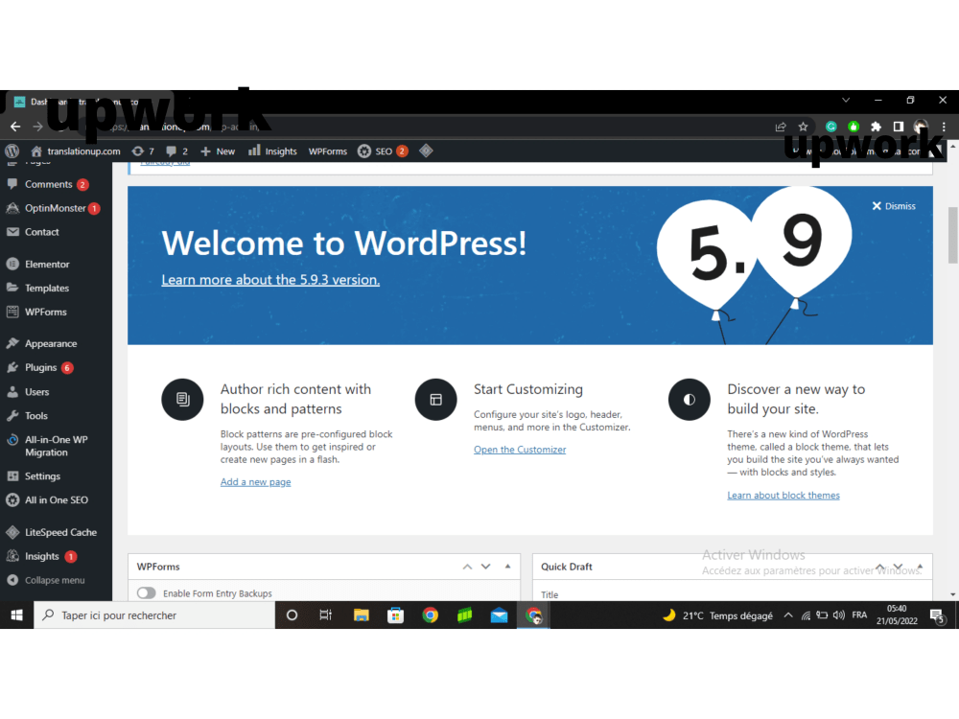
Task: Click the browser forward arrow
Action: coord(38,127)
